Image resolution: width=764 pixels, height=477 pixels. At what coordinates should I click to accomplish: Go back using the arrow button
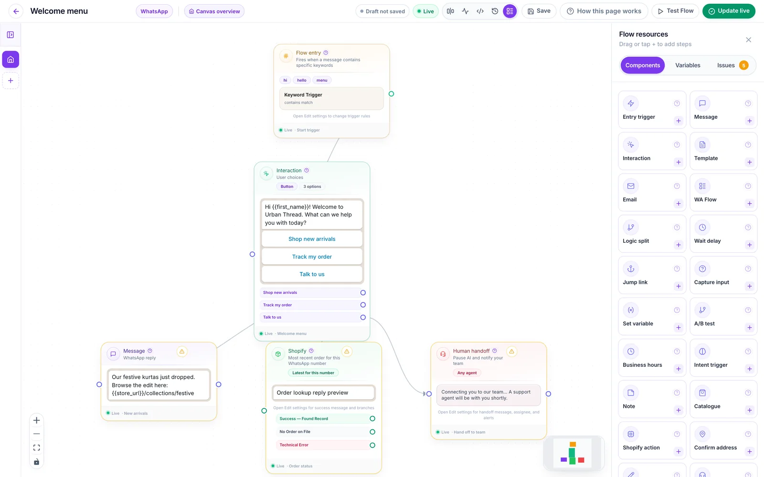click(16, 11)
